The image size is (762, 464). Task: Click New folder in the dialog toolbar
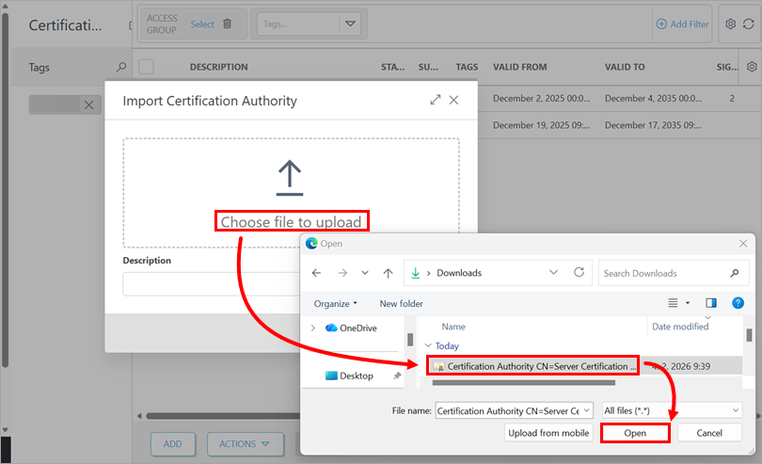[401, 304]
